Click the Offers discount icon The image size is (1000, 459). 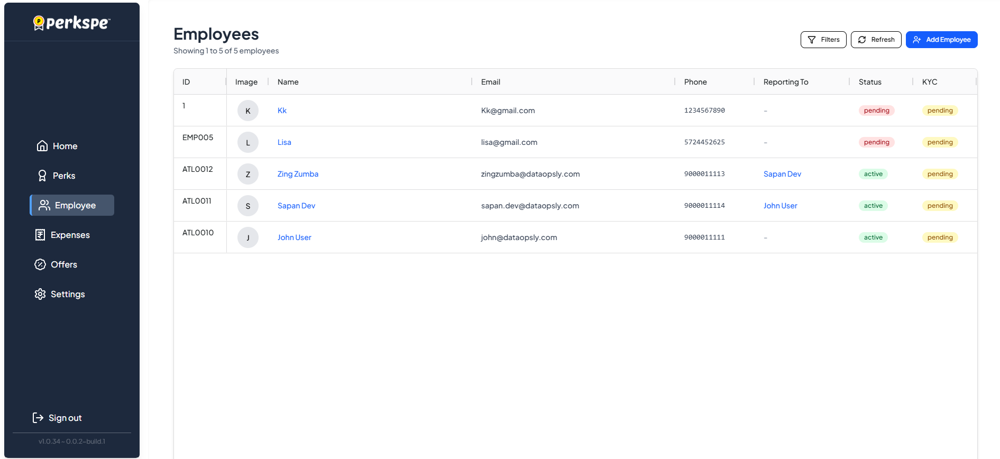(40, 264)
